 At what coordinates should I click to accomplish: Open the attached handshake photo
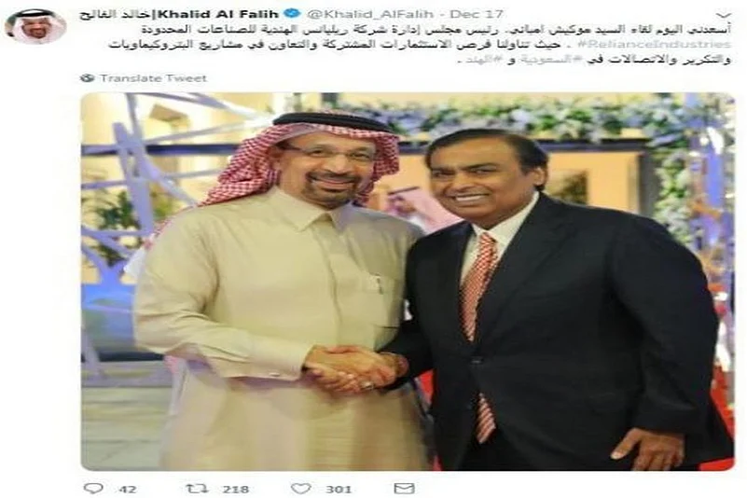(x=408, y=282)
